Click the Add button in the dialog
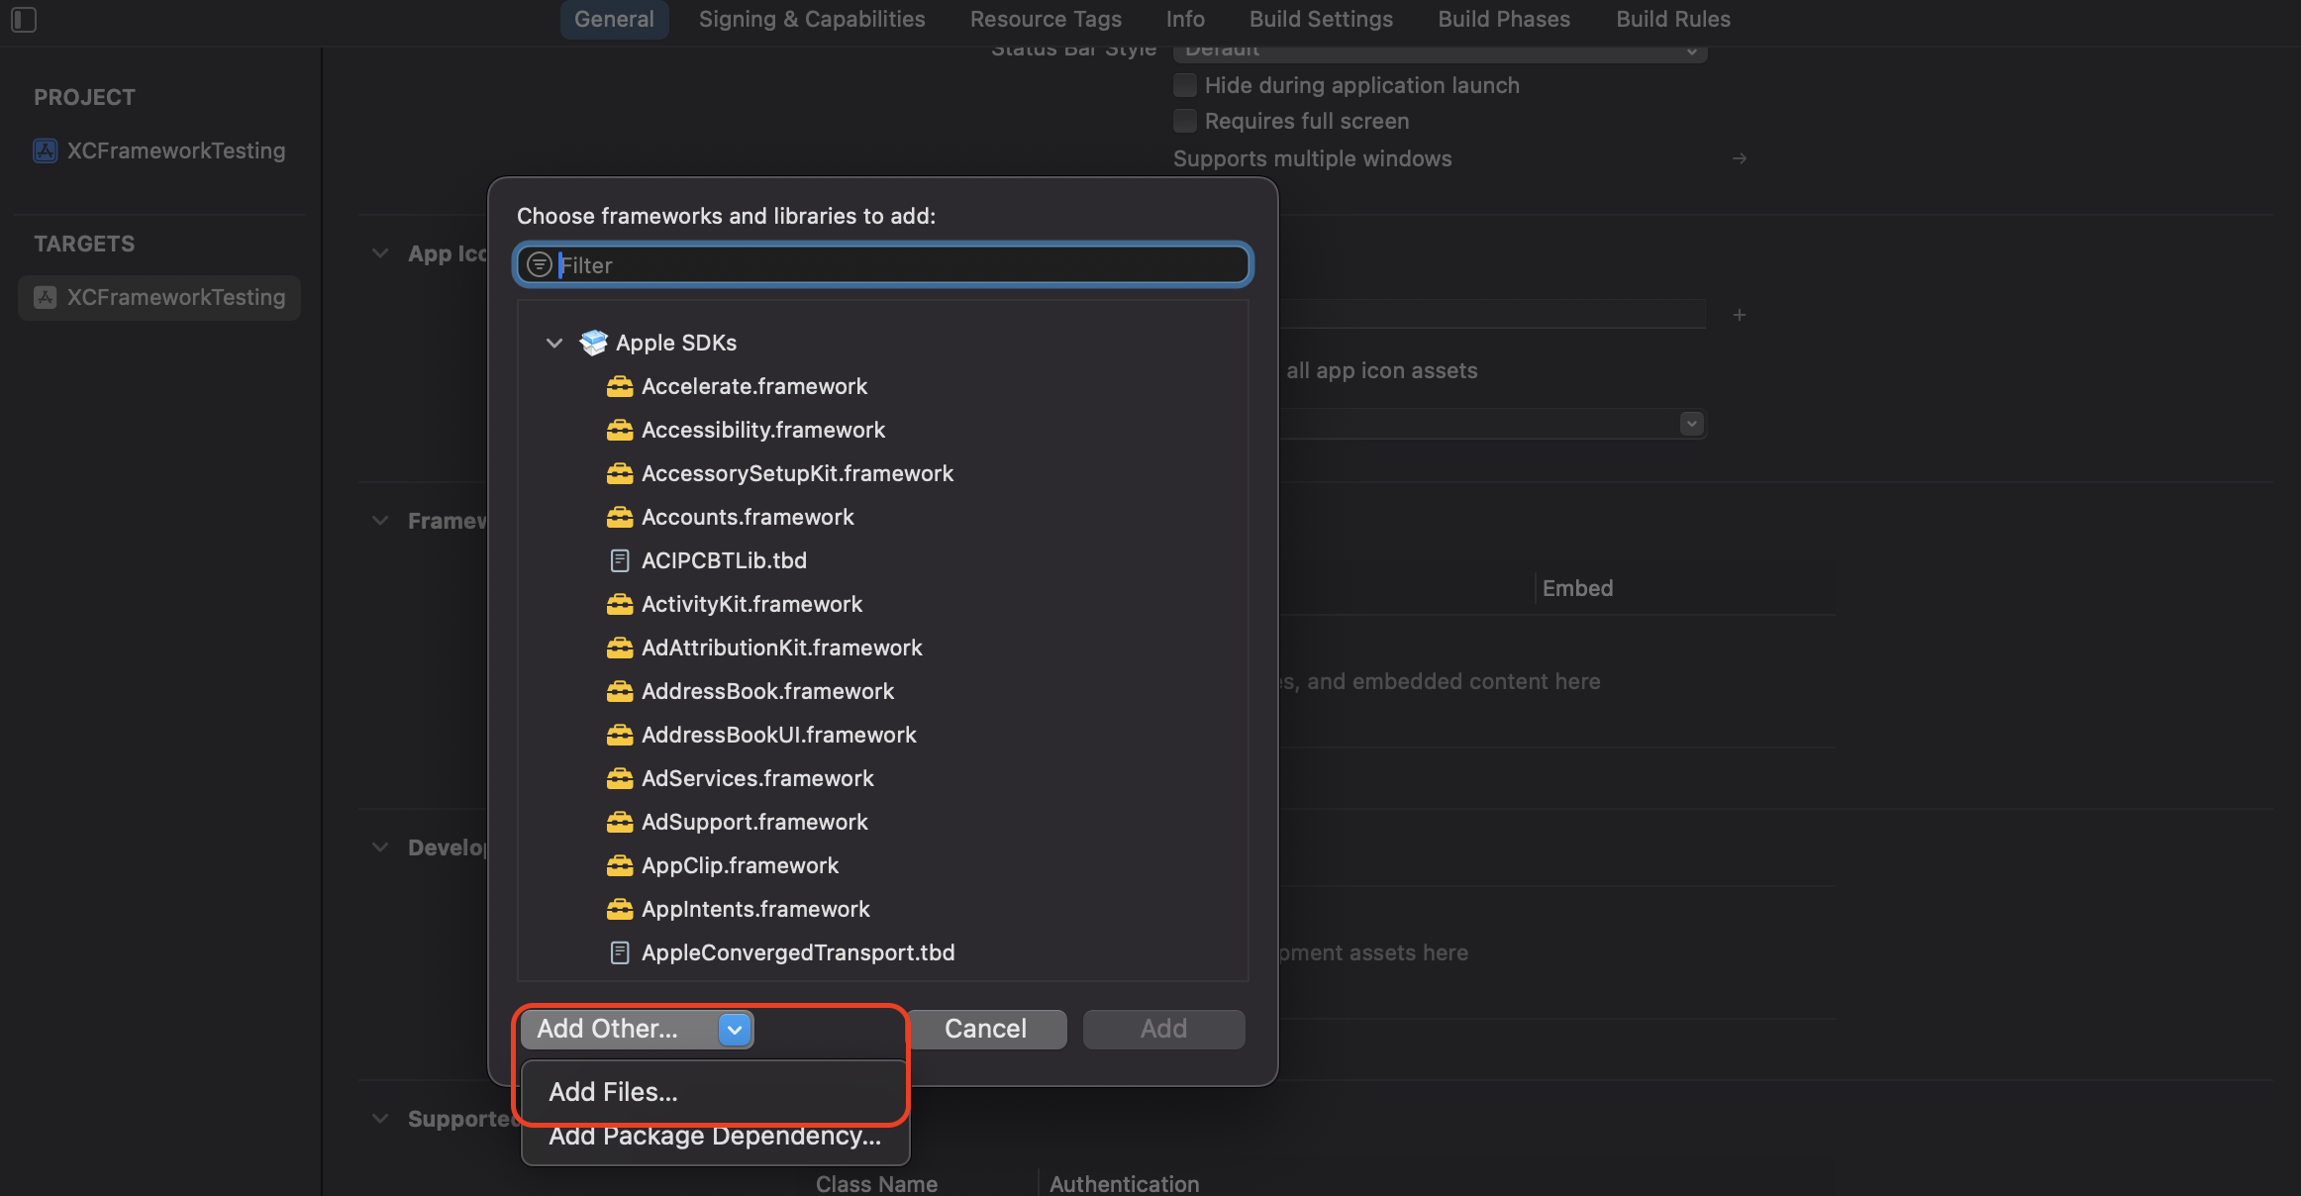2301x1196 pixels. coord(1163,1030)
